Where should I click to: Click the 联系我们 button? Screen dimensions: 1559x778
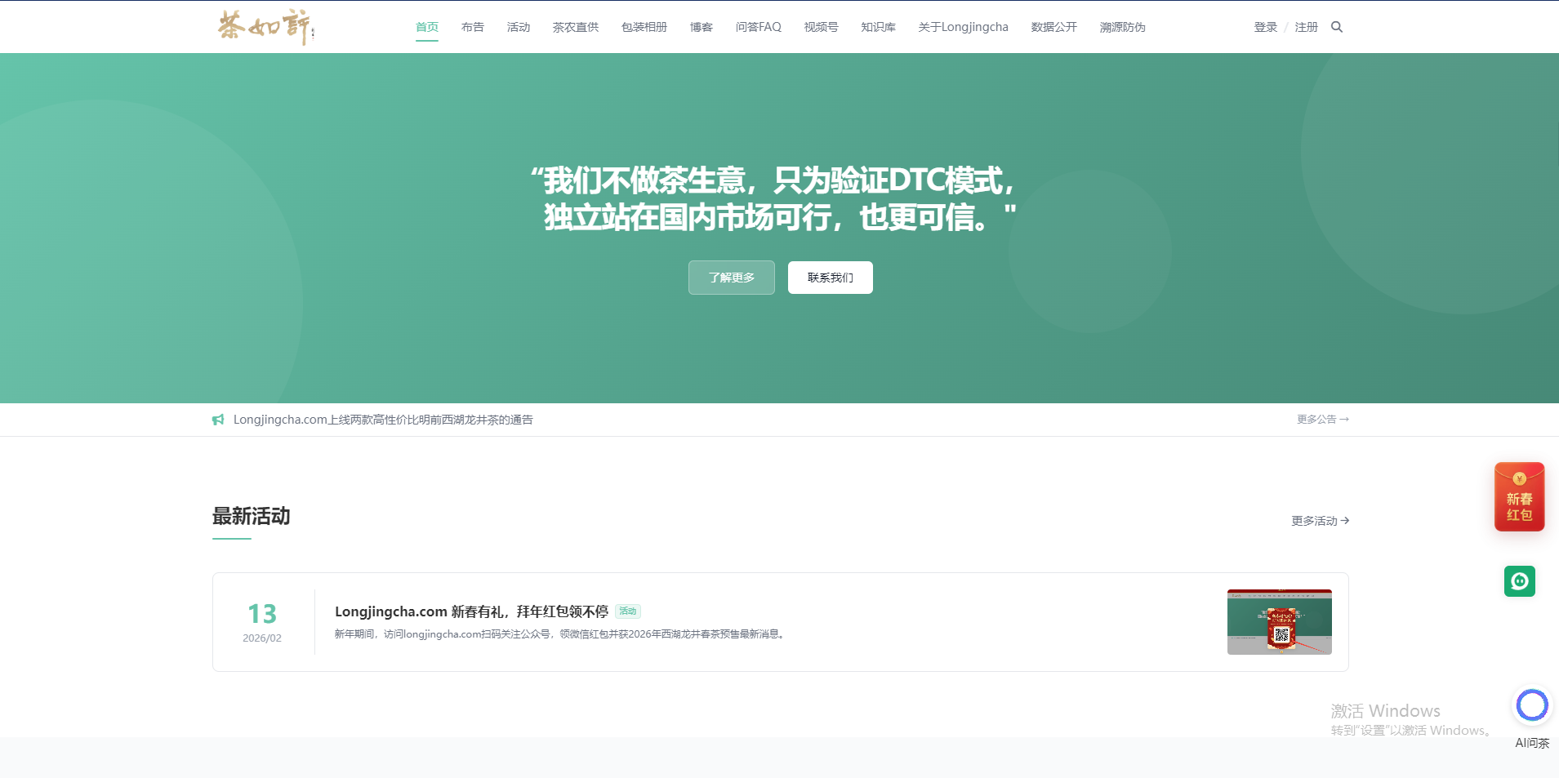coord(831,278)
